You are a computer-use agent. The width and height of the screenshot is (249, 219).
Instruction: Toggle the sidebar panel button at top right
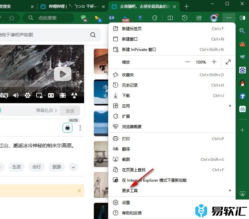[242, 18]
